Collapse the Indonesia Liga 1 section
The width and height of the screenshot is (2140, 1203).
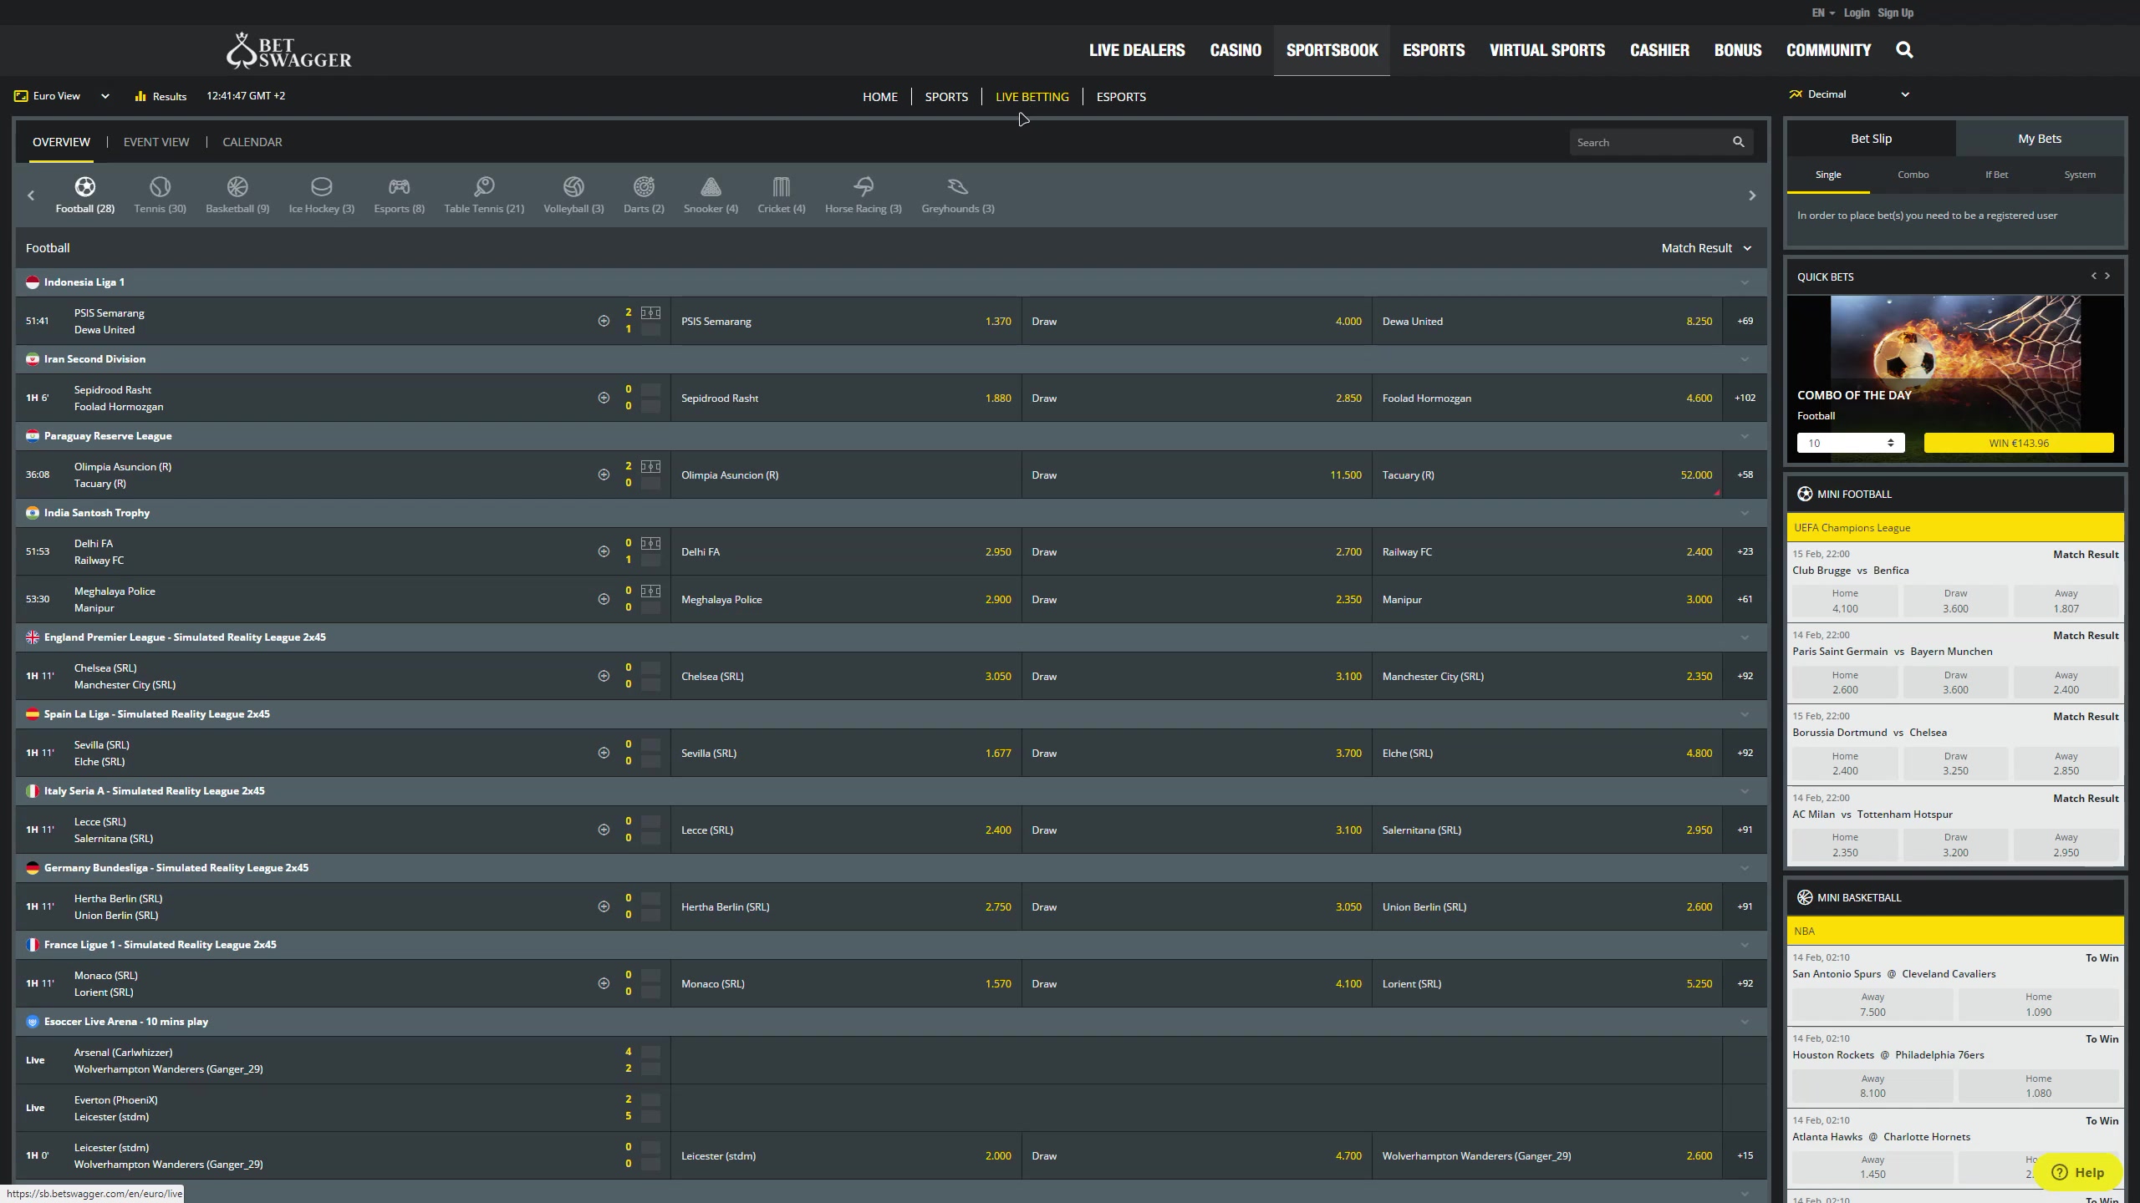(1745, 282)
